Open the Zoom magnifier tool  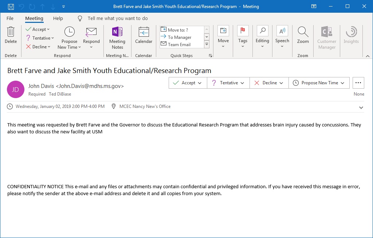pyautogui.click(x=303, y=35)
